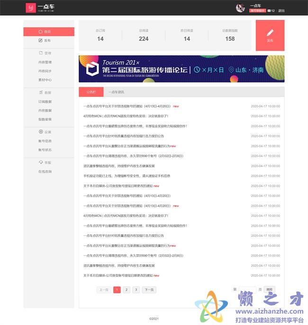This screenshot has width=308, height=325.
Task: Click the 总阅读 stat value 224
Action: [x=144, y=39]
